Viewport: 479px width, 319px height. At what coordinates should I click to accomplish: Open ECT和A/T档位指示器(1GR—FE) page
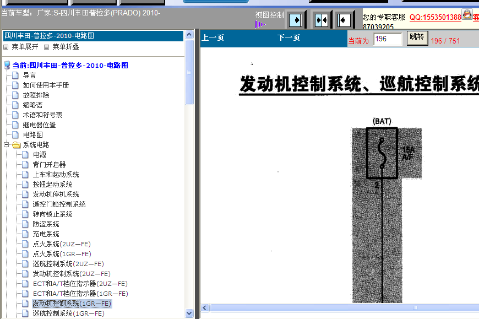point(80,294)
